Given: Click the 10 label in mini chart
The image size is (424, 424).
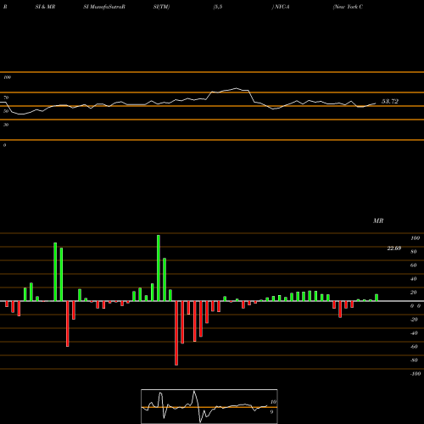Looking at the screenshot, I should tap(273, 402).
